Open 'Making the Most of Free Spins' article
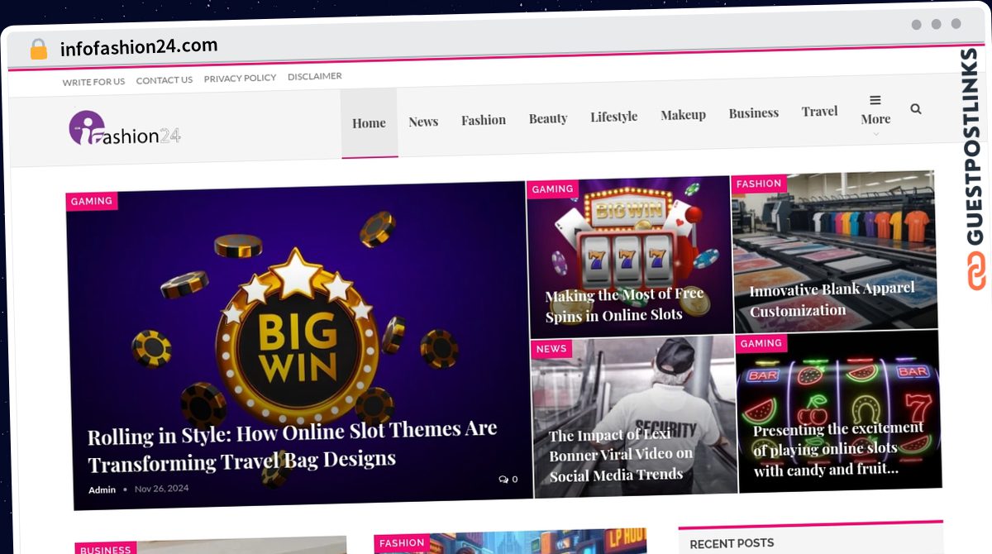992x554 pixels. (x=625, y=304)
